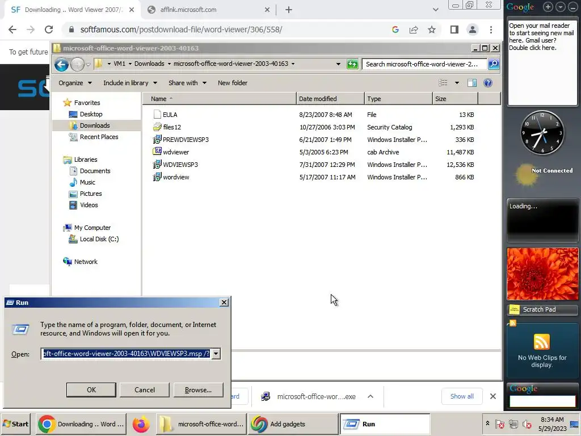Open Chrome three-dot menu
The width and height of the screenshot is (581, 436).
click(491, 30)
